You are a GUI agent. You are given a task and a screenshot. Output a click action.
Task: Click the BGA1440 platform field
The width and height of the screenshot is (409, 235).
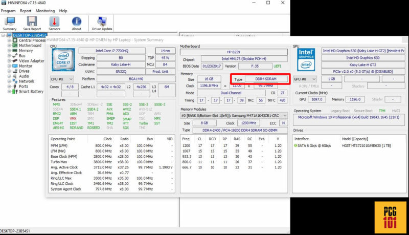[136, 79]
